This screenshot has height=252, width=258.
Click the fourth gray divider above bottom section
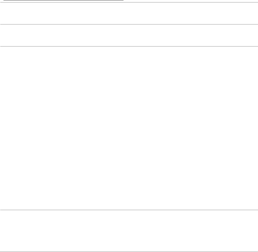129,210
